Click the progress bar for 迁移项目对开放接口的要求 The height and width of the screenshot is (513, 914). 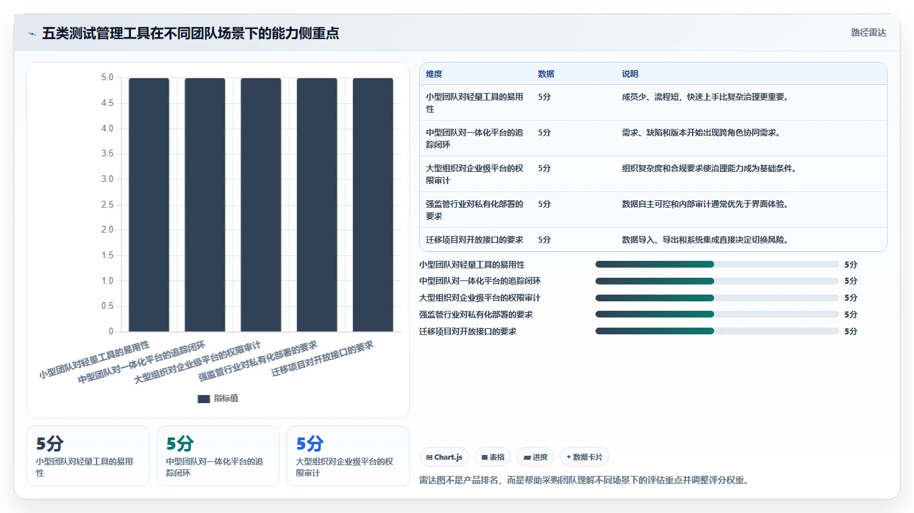(717, 331)
